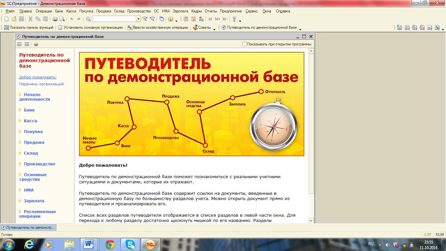Click the active users icon

pyautogui.click(x=201, y=19)
